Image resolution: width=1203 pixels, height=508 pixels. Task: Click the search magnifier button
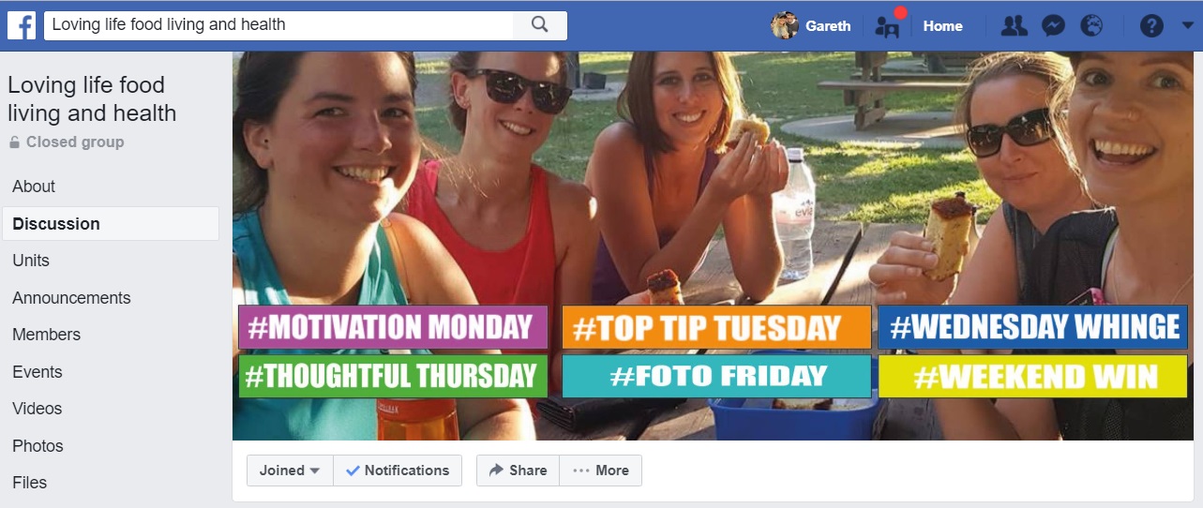coord(540,25)
